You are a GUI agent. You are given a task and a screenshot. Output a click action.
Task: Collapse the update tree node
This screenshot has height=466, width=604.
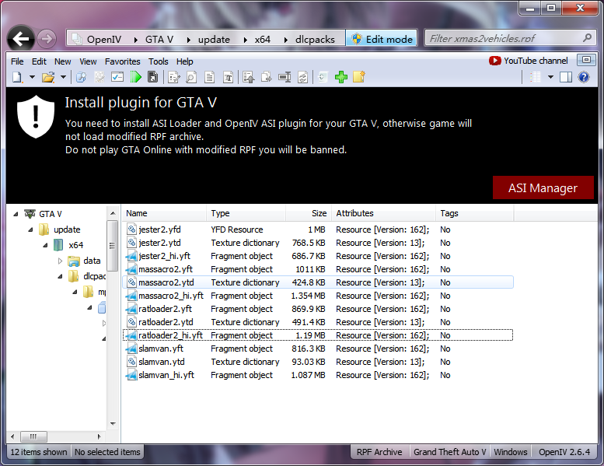30,229
